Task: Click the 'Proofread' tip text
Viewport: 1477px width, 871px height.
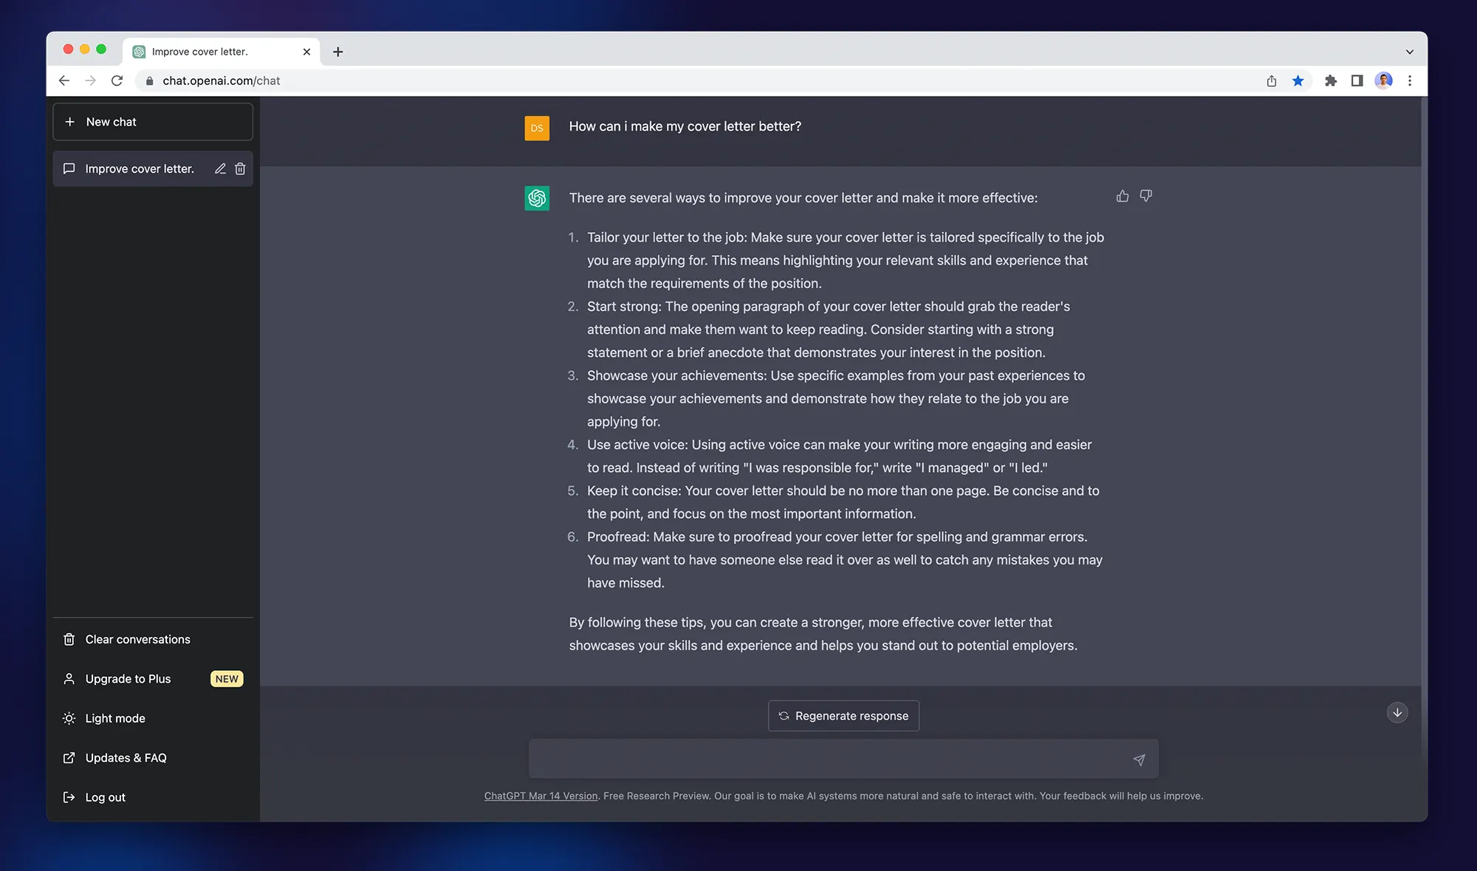Action: point(845,560)
